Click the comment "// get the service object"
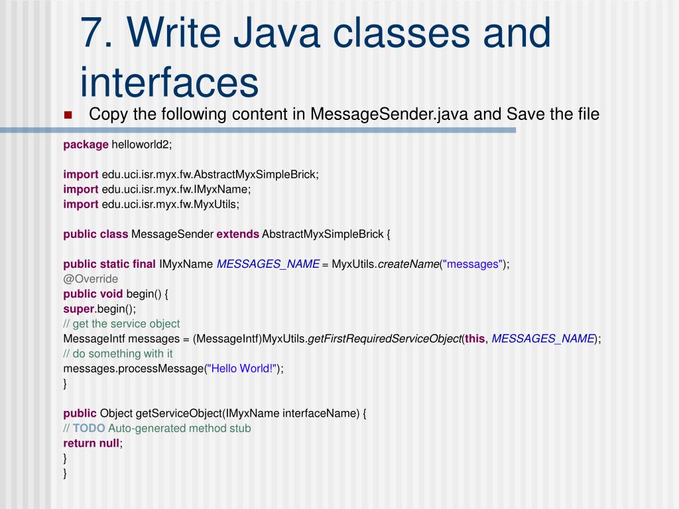This screenshot has width=679, height=509. tap(121, 323)
